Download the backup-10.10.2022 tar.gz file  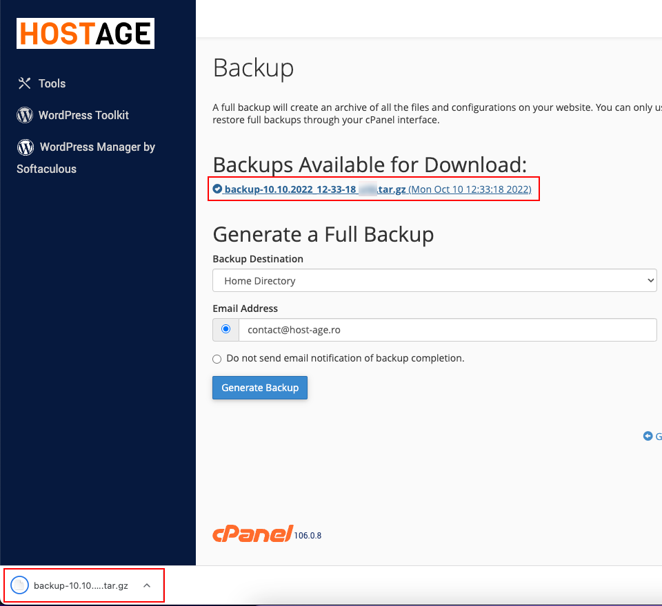tap(314, 189)
